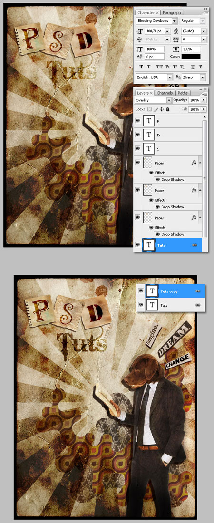Viewport: 214px width, 523px height.
Task: Toggle Strikethrough text style
Action: click(200, 67)
